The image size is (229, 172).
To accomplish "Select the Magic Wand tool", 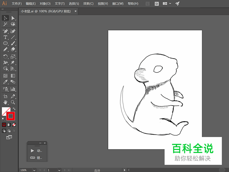I will (5, 24).
